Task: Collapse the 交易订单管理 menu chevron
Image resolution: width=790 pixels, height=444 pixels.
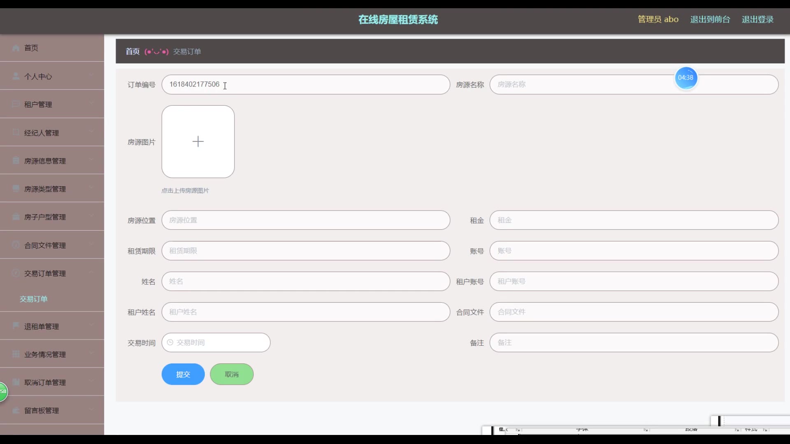Action: tap(91, 272)
